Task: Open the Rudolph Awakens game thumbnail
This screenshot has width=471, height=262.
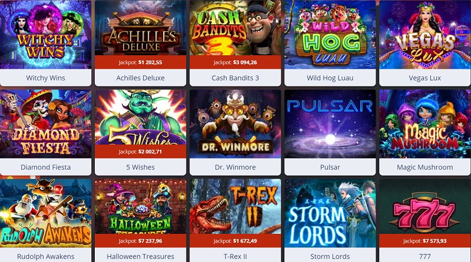Action: (45, 213)
